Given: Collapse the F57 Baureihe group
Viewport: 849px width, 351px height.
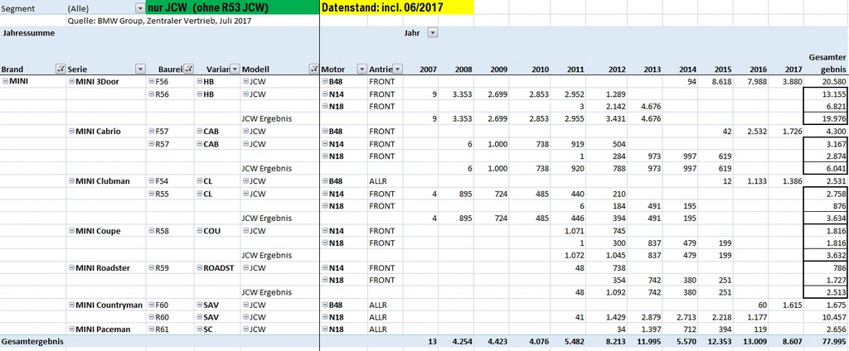Looking at the screenshot, I should (151, 132).
